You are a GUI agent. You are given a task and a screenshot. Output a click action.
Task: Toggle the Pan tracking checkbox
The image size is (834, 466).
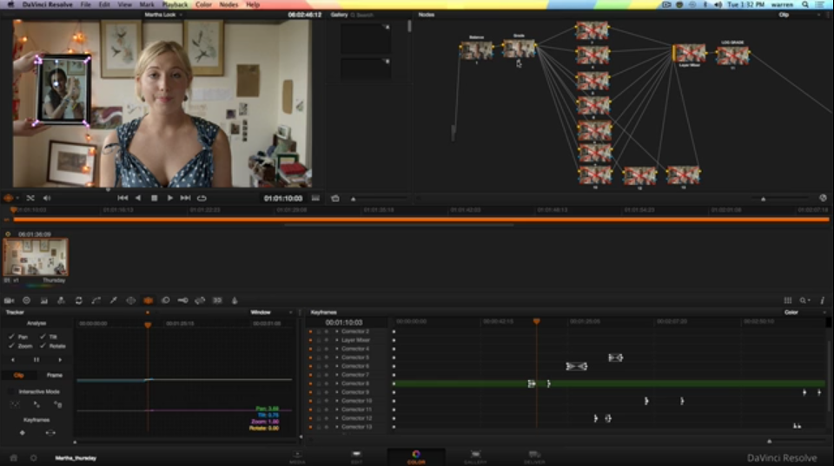click(11, 337)
